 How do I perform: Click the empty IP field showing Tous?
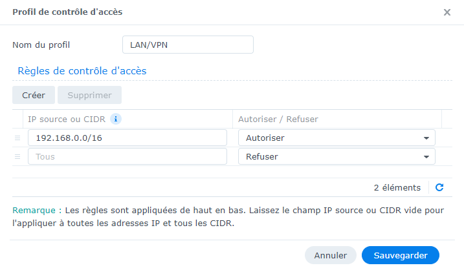[x=127, y=156]
